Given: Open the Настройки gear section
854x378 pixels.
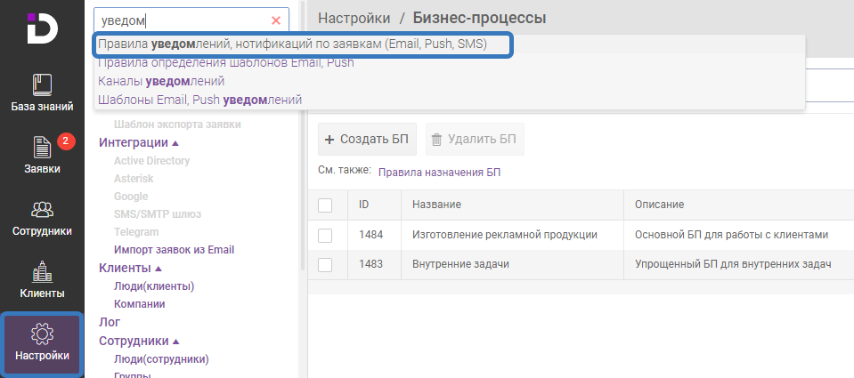Looking at the screenshot, I should click(42, 343).
